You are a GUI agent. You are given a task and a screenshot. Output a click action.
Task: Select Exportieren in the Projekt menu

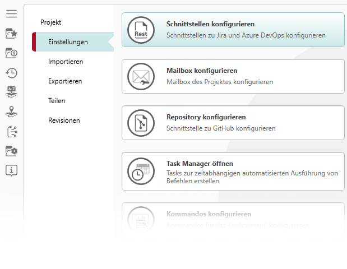(x=65, y=81)
